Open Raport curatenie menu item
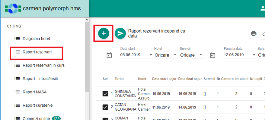265x120 pixels. tap(38, 105)
